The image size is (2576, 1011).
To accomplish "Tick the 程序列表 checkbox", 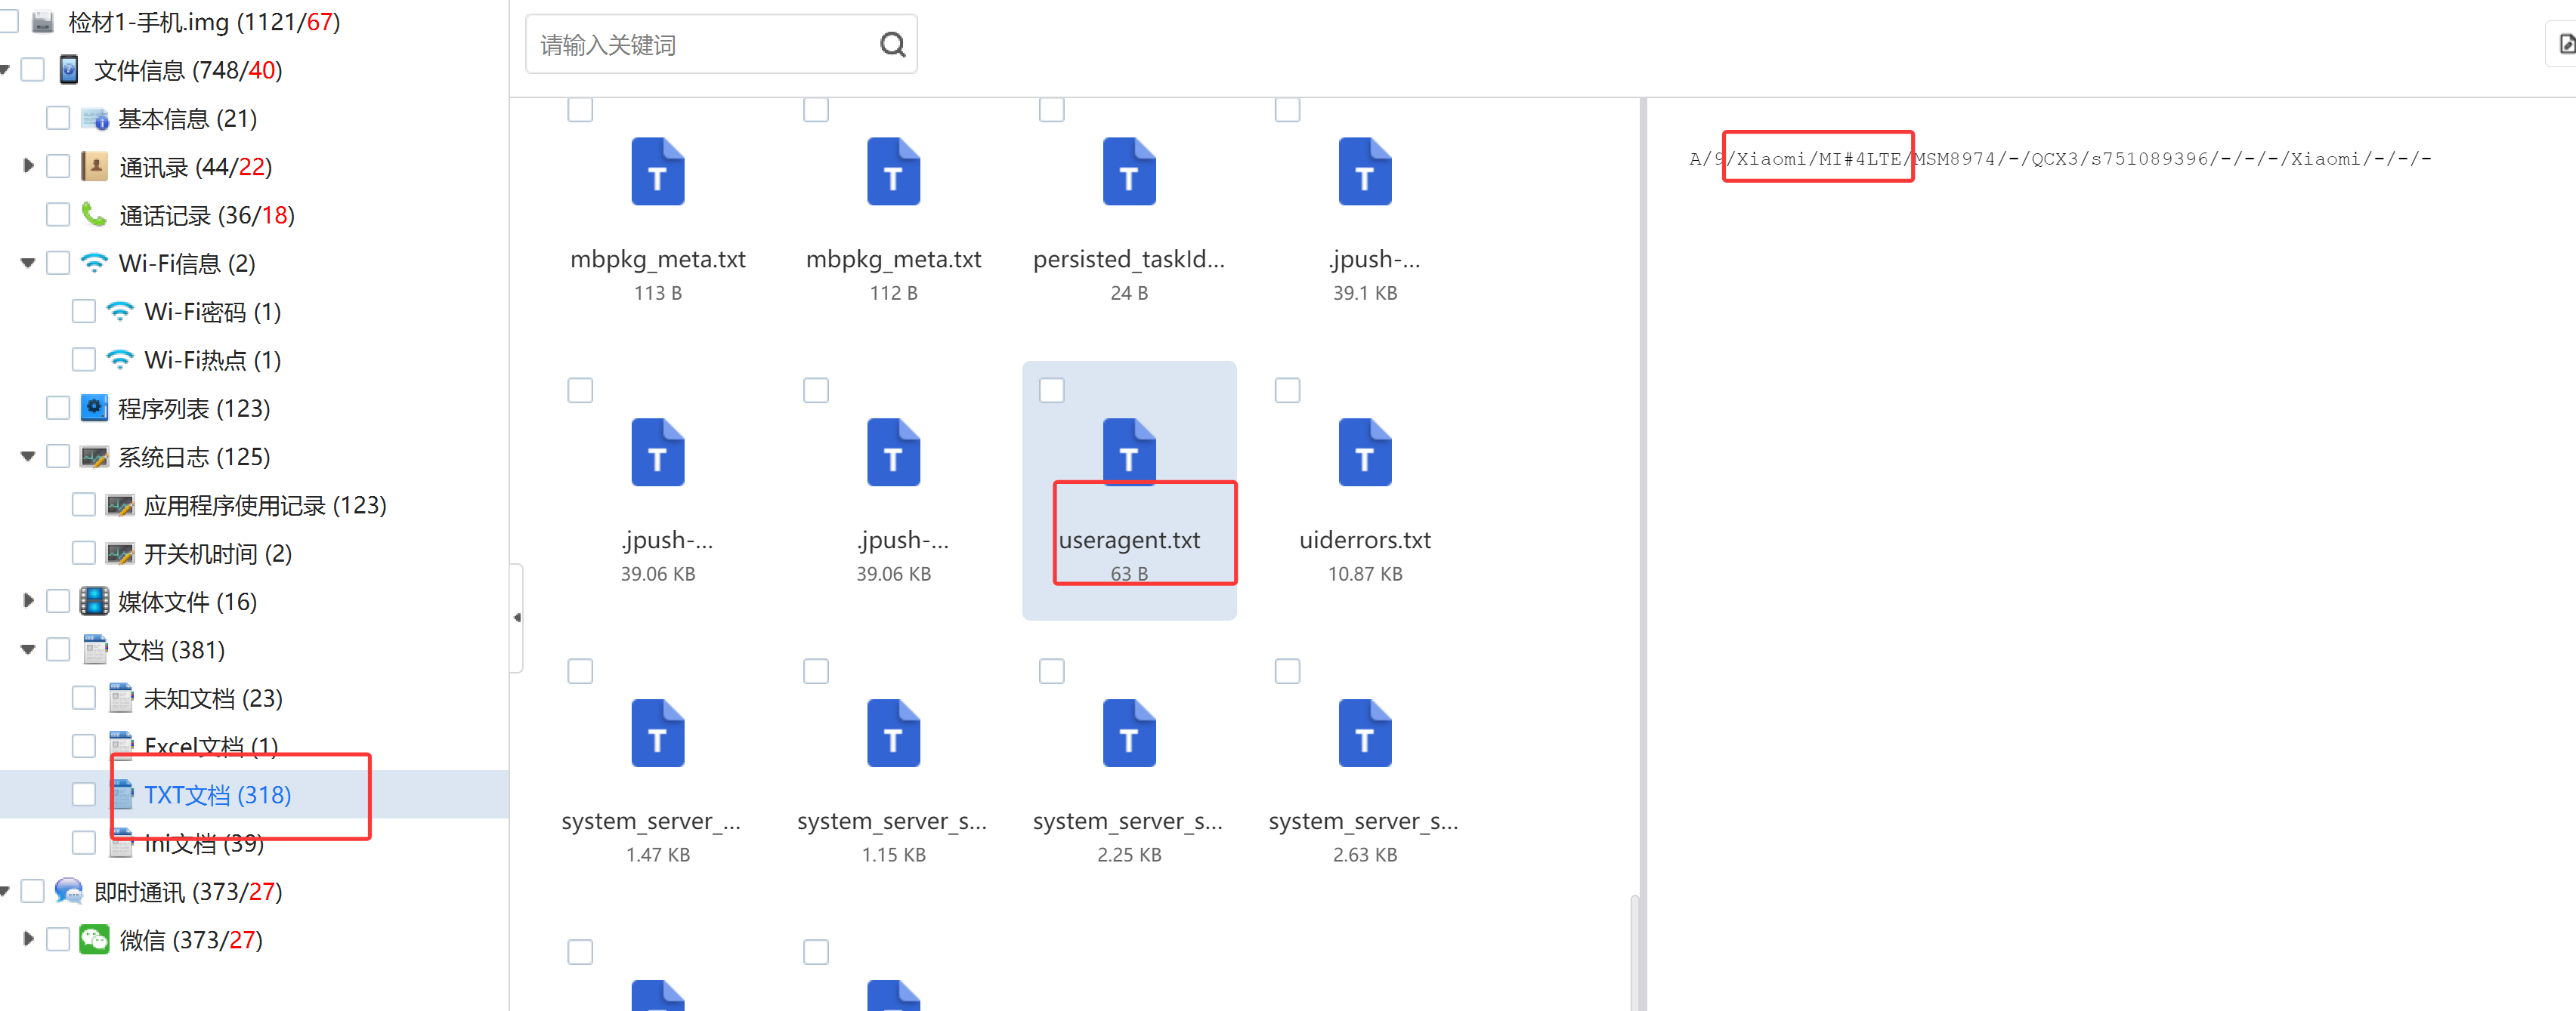I will pyautogui.click(x=58, y=408).
